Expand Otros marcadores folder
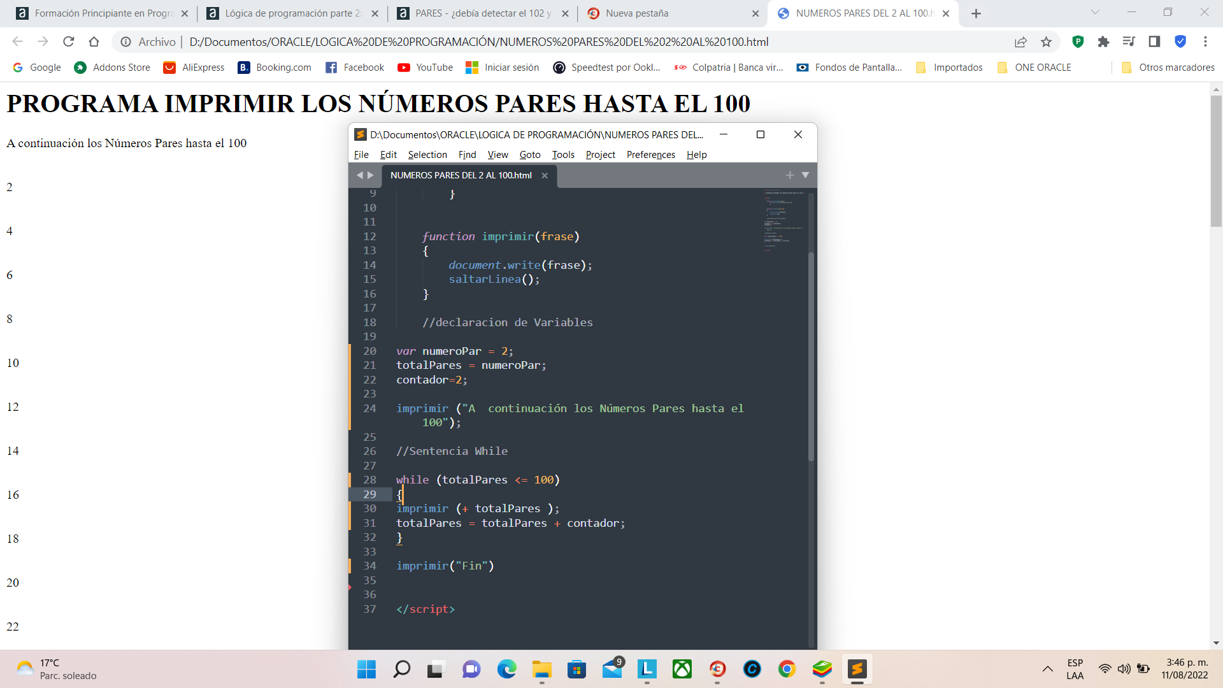1223x688 pixels. click(x=1168, y=68)
